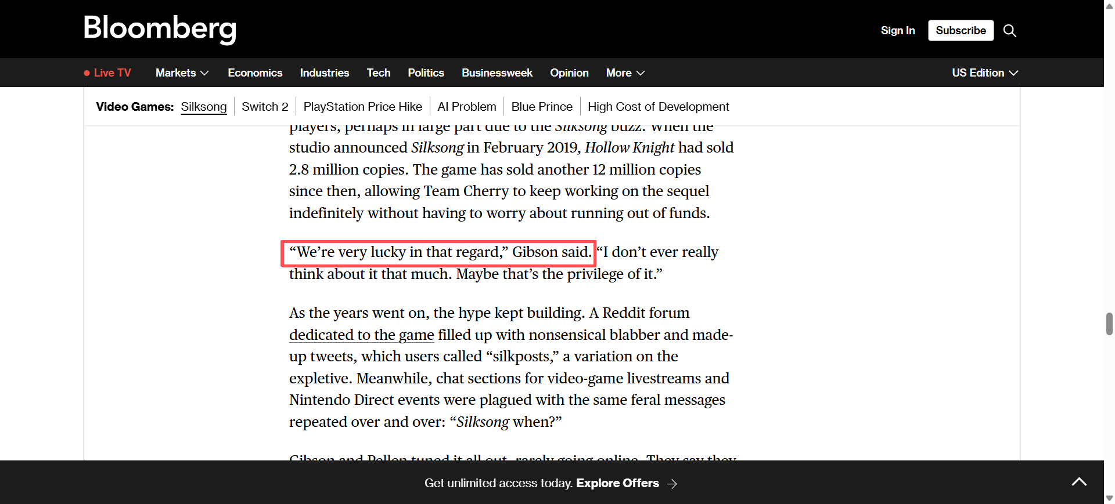The image size is (1115, 504).
Task: Open the Silksong topic link
Action: click(x=204, y=107)
